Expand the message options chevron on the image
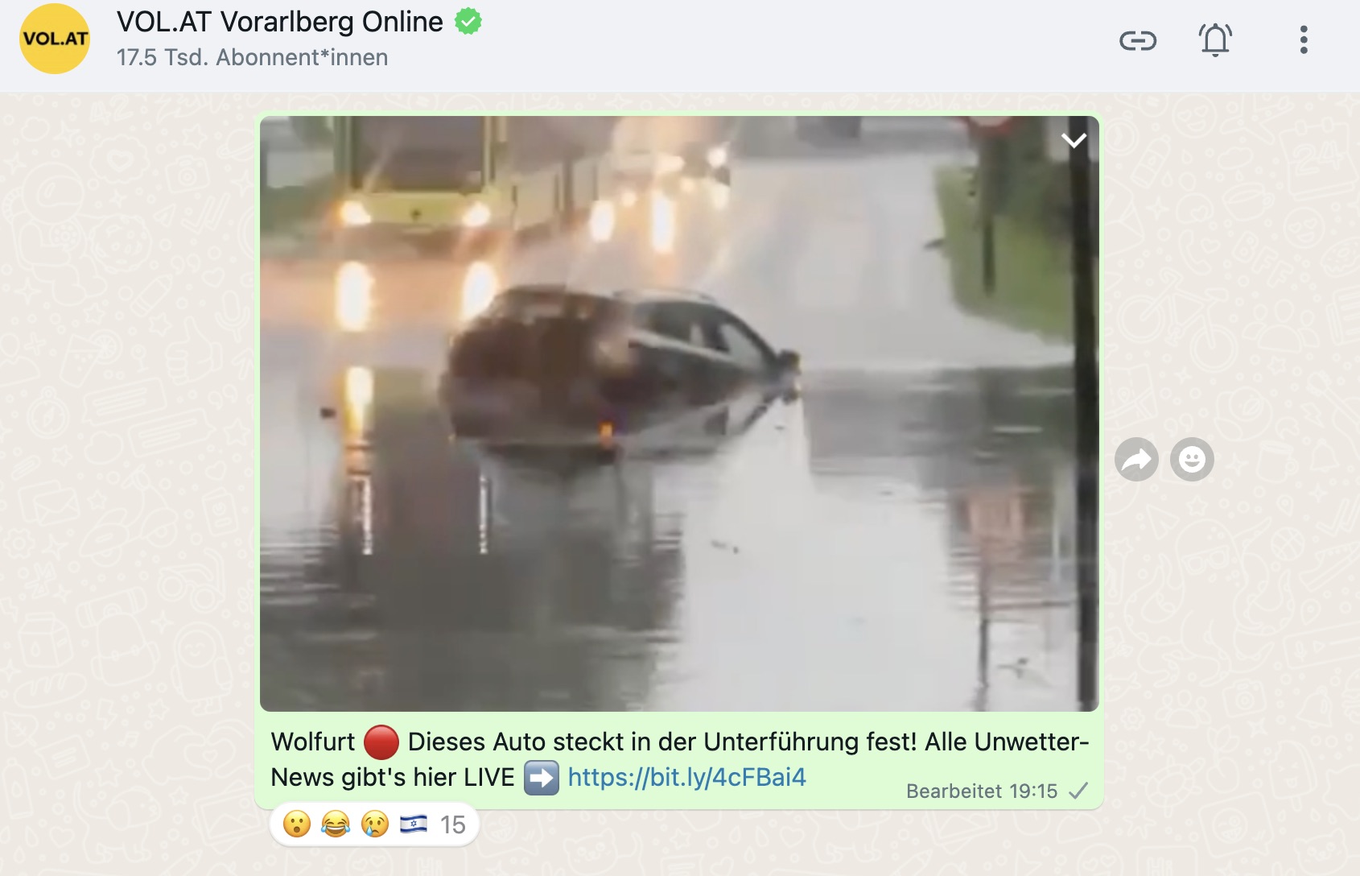This screenshot has width=1360, height=876. tap(1074, 141)
